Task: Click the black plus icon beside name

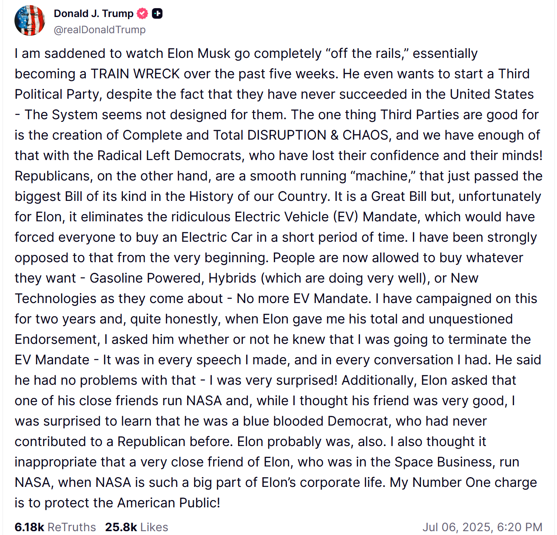Action: tap(157, 14)
